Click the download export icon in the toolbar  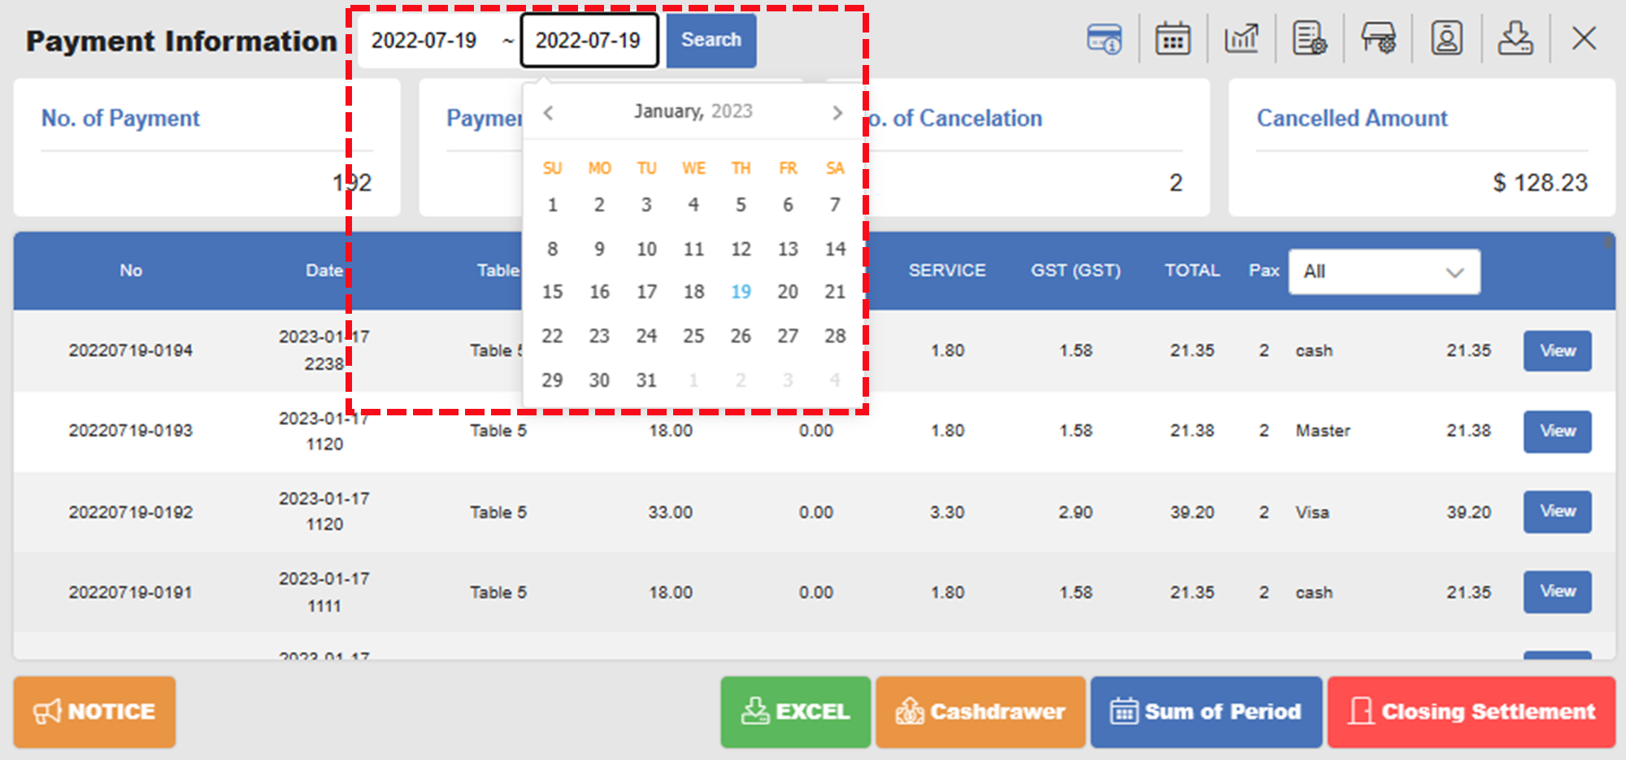[x=1515, y=38]
